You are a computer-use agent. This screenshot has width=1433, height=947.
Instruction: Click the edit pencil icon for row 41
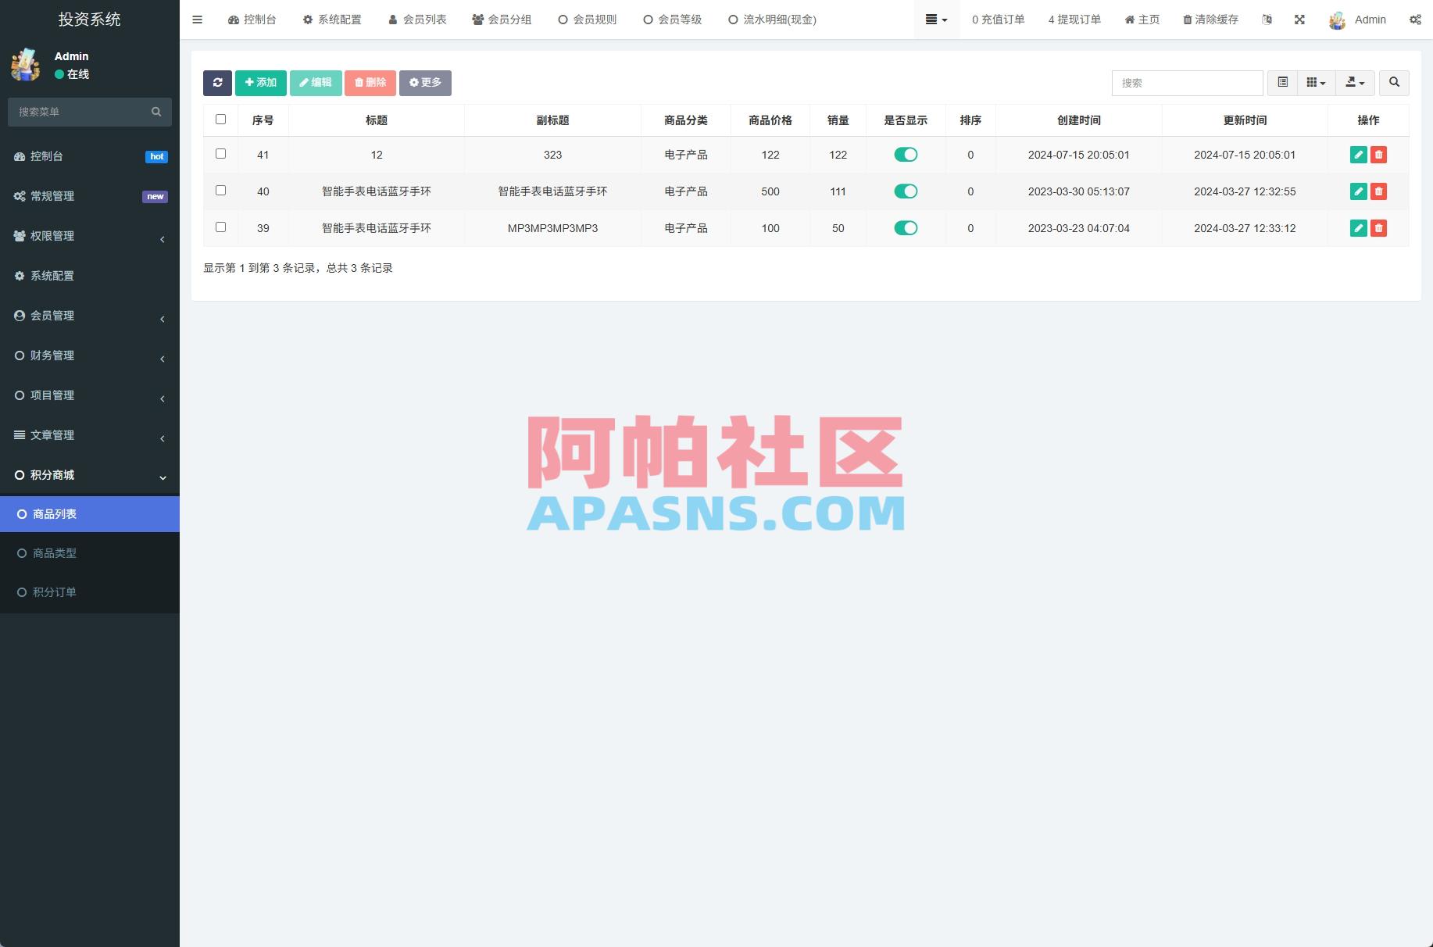(x=1358, y=155)
